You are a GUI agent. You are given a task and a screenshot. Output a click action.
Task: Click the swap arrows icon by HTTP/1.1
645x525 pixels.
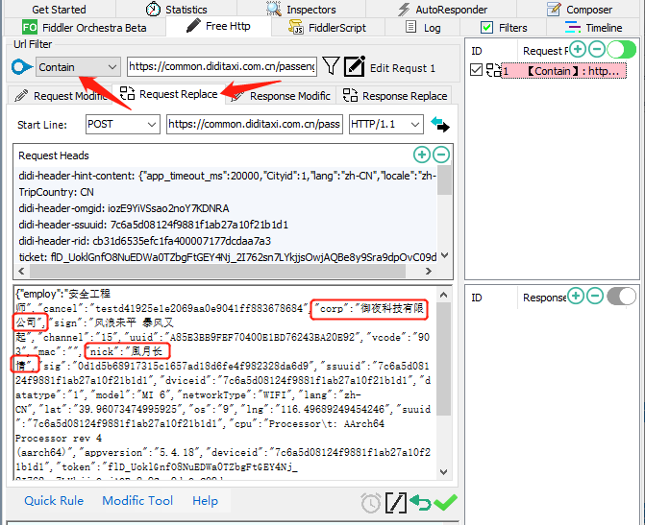[439, 124]
